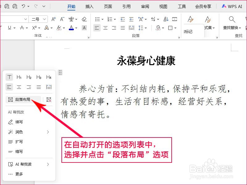Select the H1 heading style icon

(19, 77)
